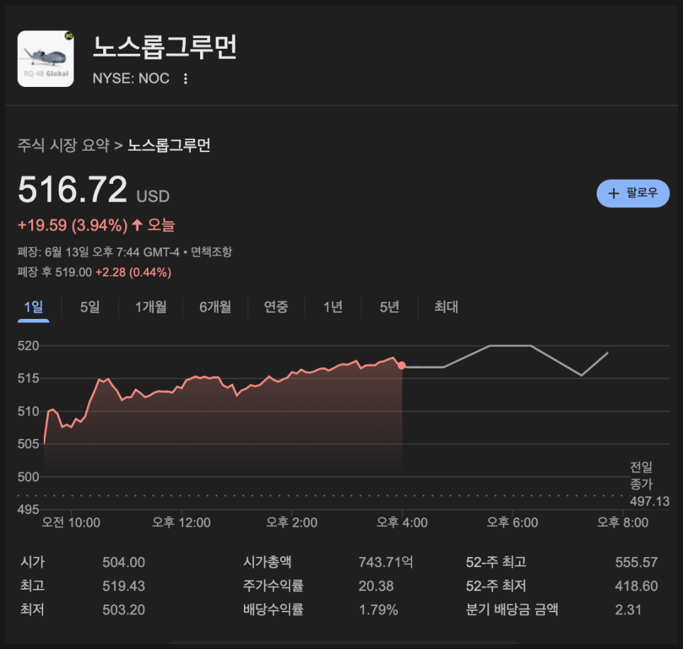The width and height of the screenshot is (683, 649).
Task: Click the Northrop Grumman RQ-4B thumbnail image
Action: click(46, 59)
